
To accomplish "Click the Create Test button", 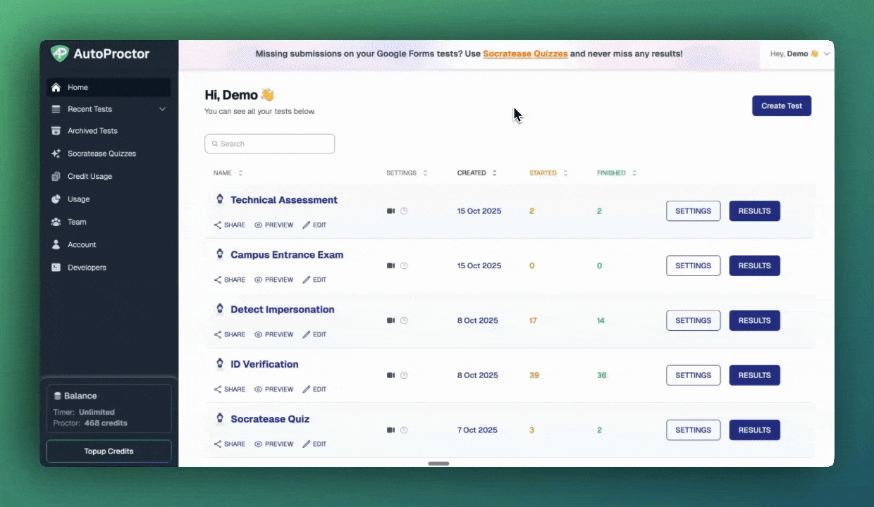I will (x=782, y=106).
